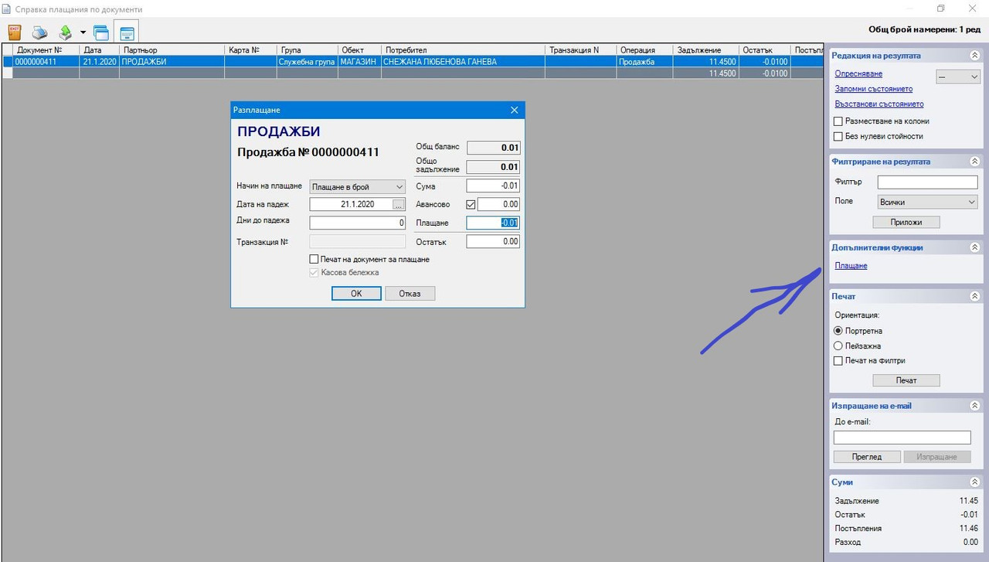Open date picker button next to 21.1.2020
The image size is (989, 562).
pos(399,204)
